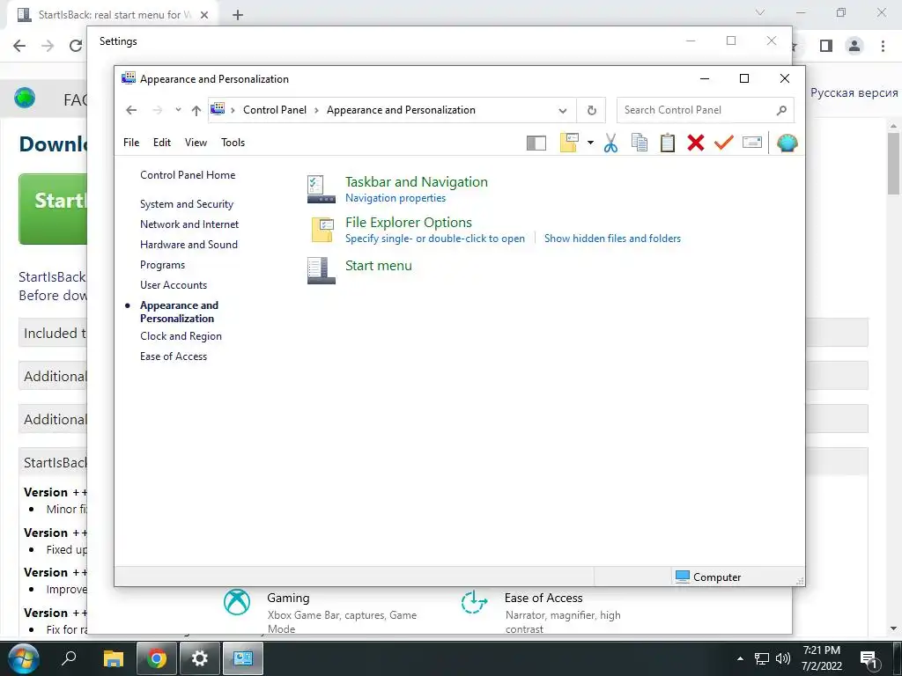Open File Explorer Options

409,223
